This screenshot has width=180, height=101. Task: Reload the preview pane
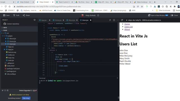pyautogui.click(x=122, y=20)
